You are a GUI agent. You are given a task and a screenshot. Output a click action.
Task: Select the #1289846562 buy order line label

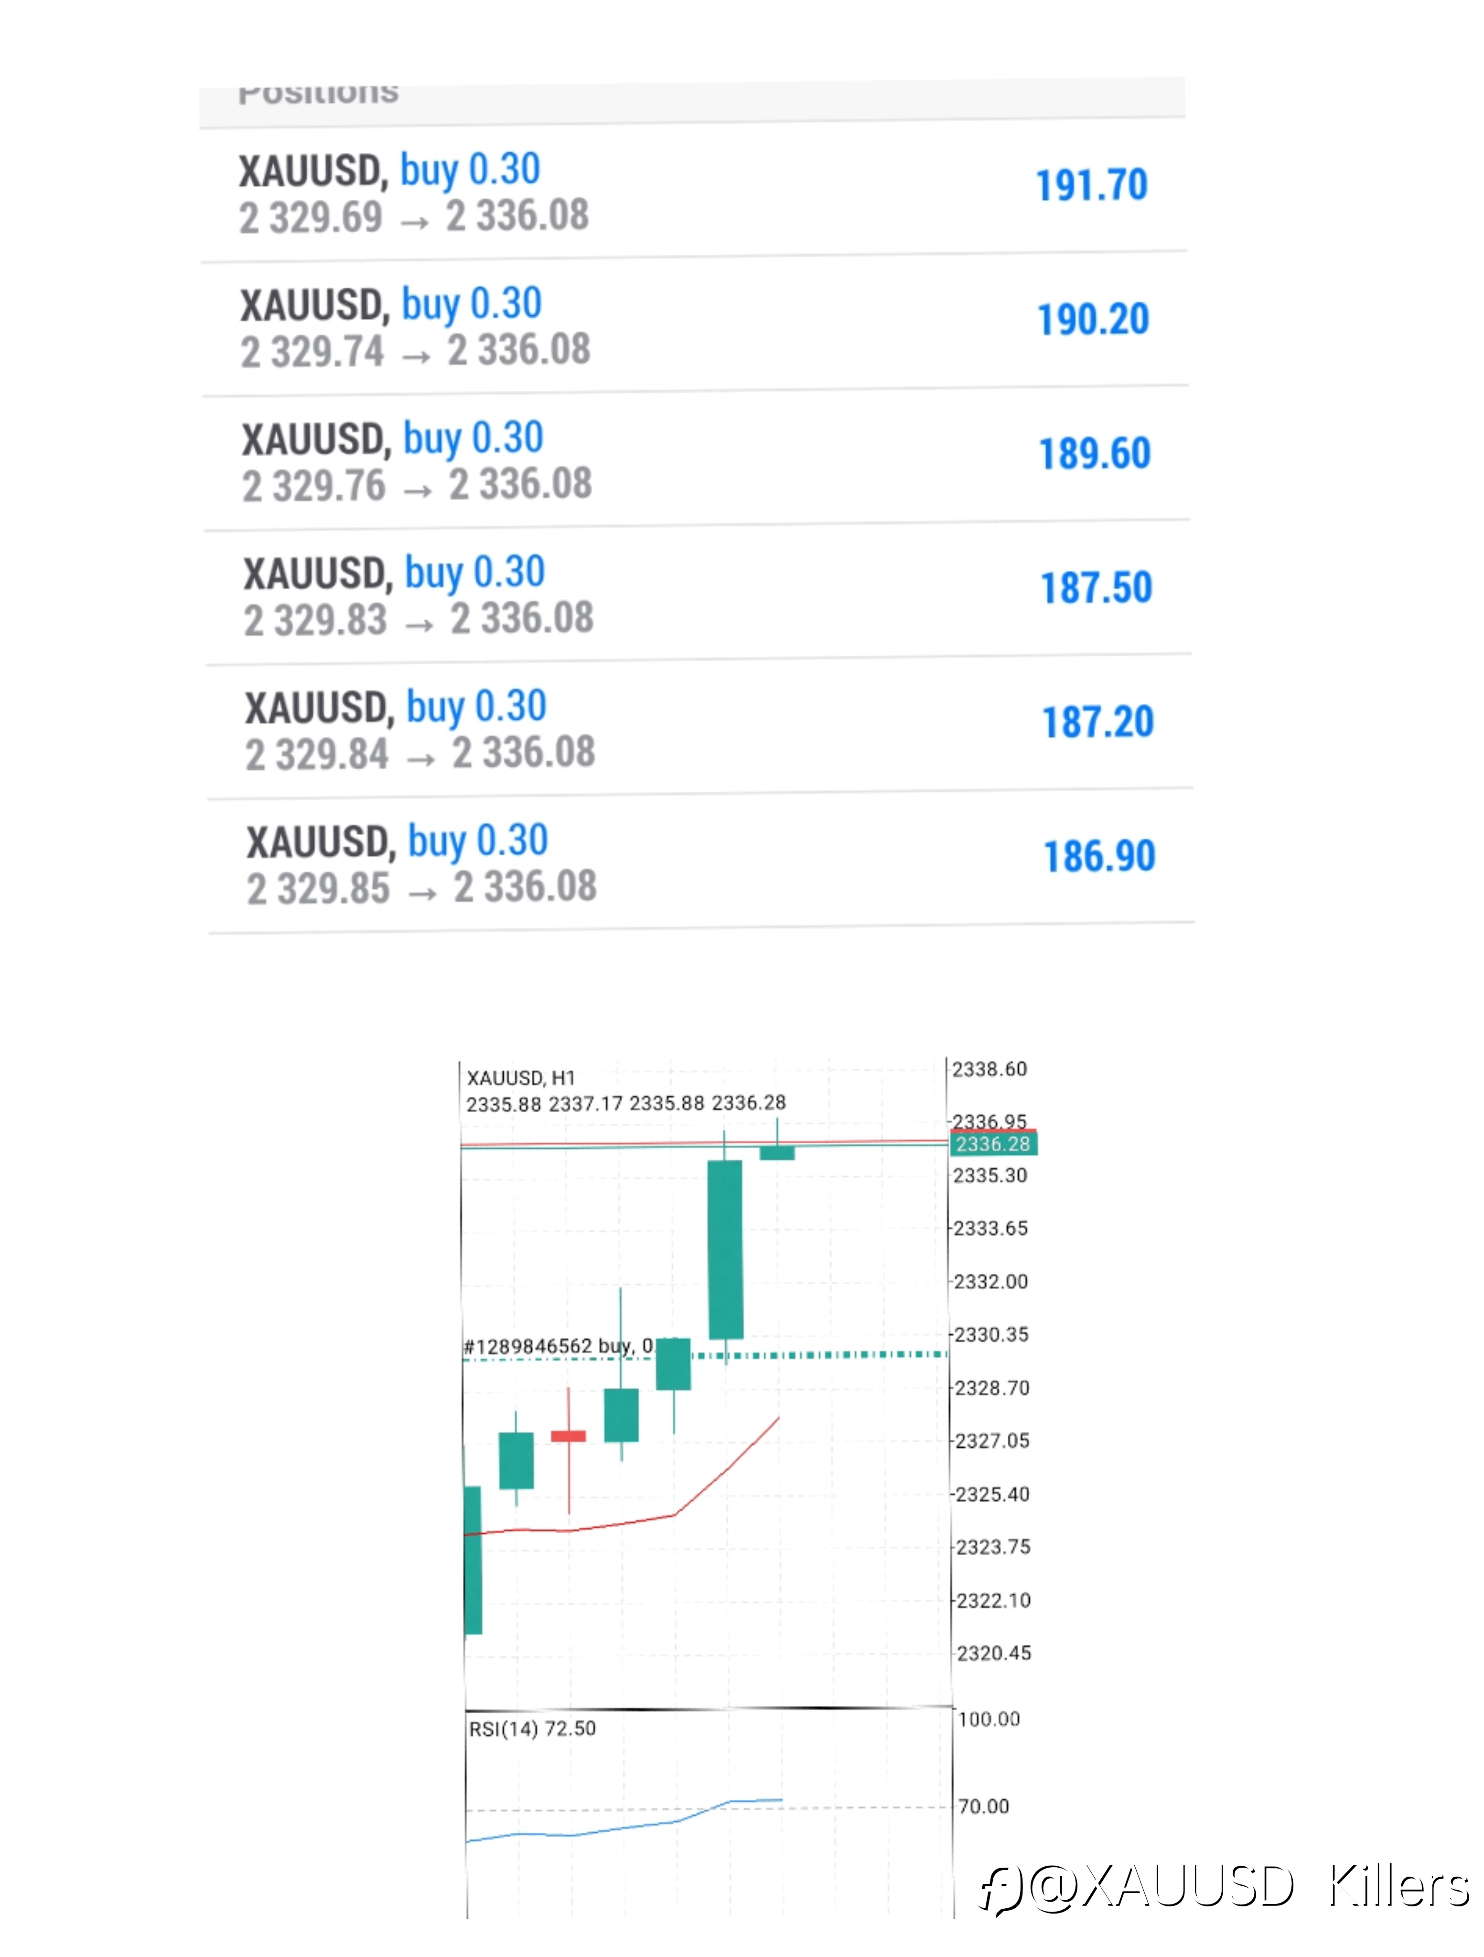[x=559, y=1345]
